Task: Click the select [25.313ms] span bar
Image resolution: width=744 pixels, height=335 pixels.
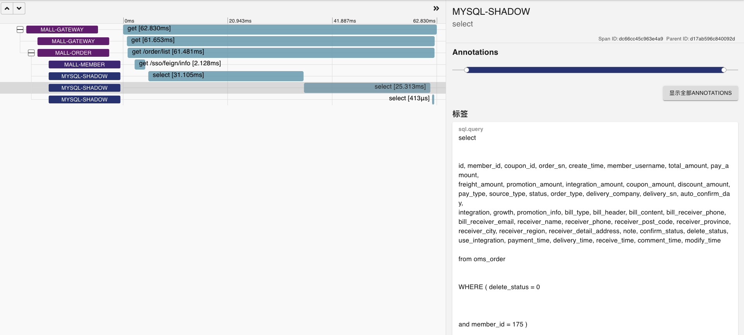Action: pos(367,88)
